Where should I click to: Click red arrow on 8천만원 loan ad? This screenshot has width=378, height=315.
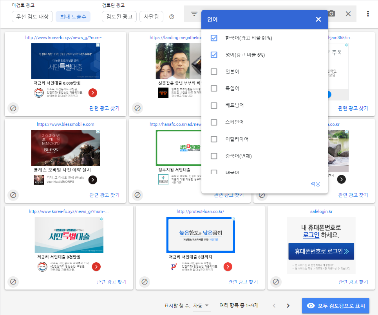[x=96, y=267]
